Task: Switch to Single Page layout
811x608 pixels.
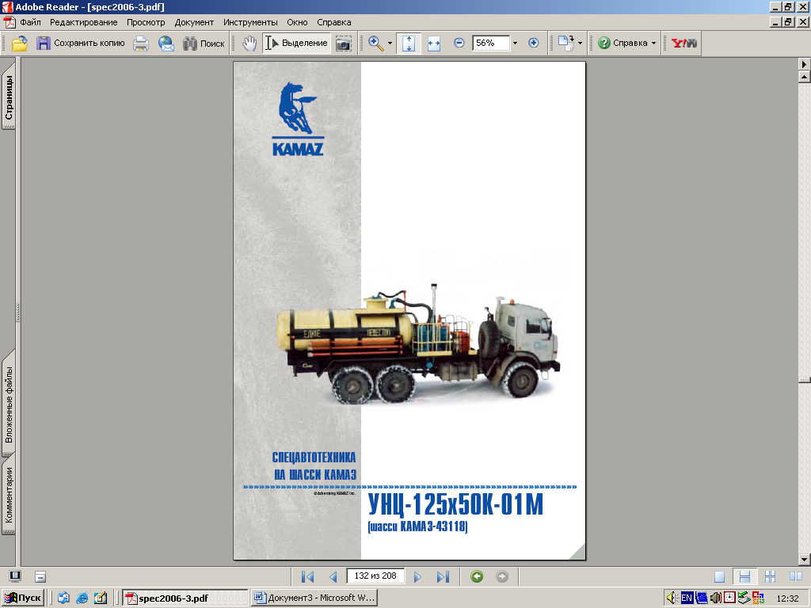Action: (719, 576)
